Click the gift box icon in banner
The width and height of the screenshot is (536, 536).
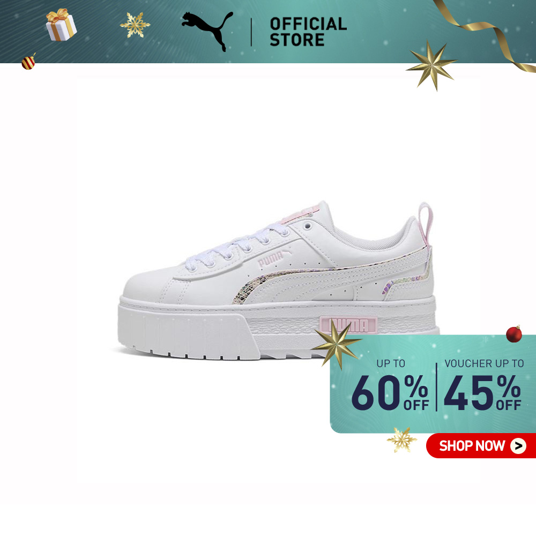pos(61,25)
